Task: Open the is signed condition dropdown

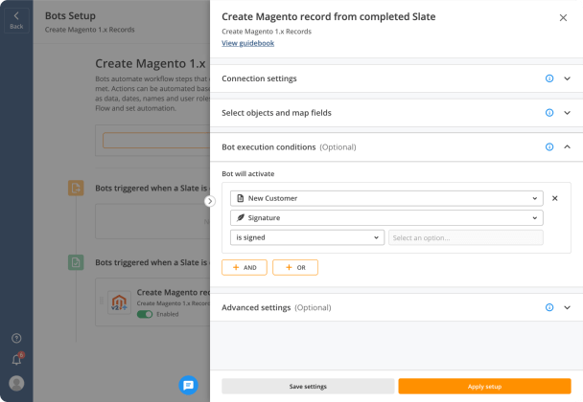Action: tap(307, 237)
